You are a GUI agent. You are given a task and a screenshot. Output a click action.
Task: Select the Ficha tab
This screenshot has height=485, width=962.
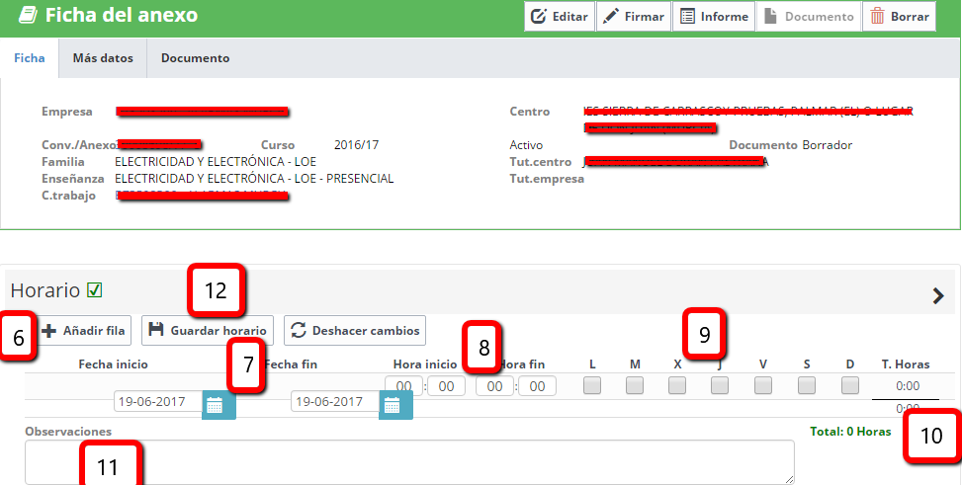click(x=29, y=58)
